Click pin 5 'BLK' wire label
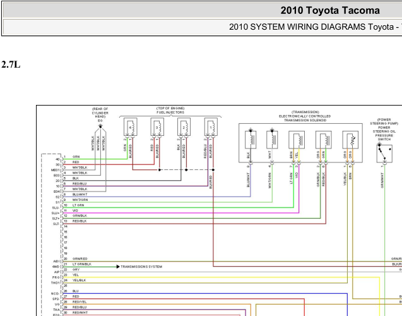This screenshot has width=402, height=316. click(x=76, y=178)
